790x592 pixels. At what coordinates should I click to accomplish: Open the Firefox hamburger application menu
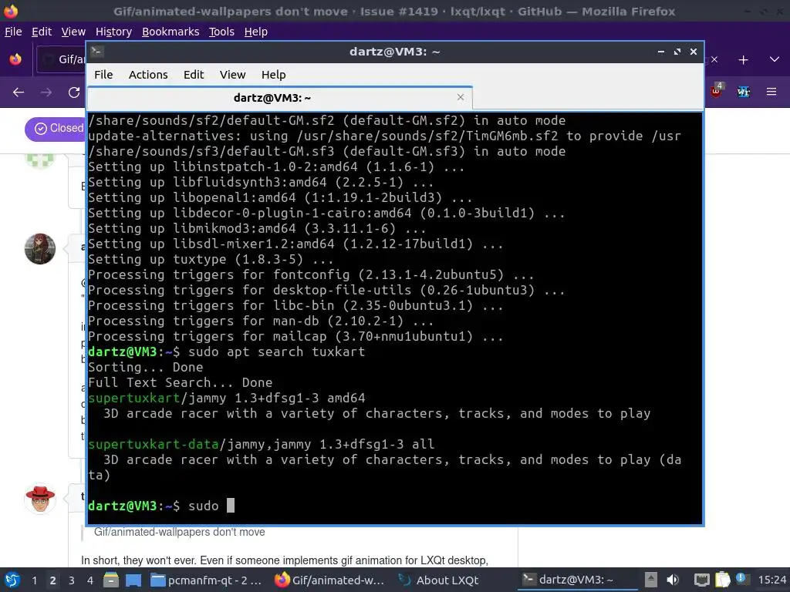click(x=771, y=92)
